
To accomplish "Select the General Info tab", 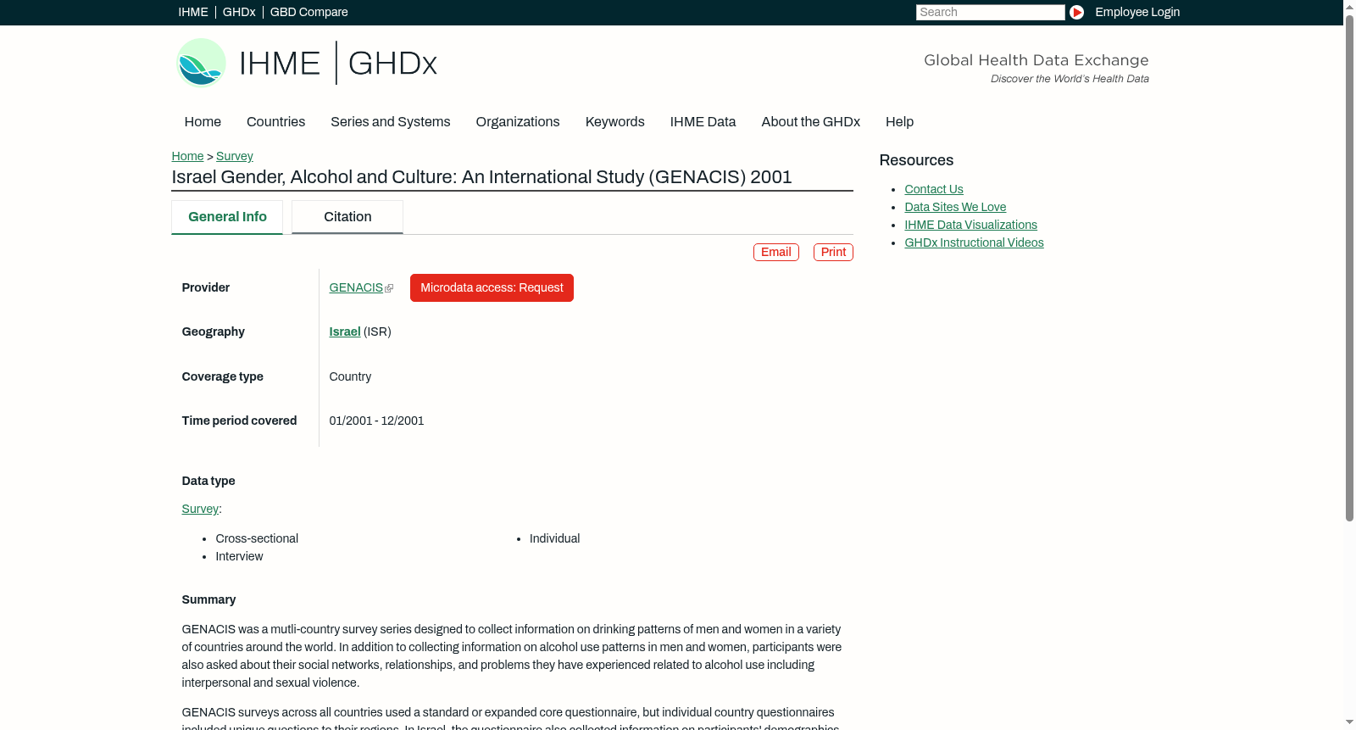I will [x=227, y=217].
